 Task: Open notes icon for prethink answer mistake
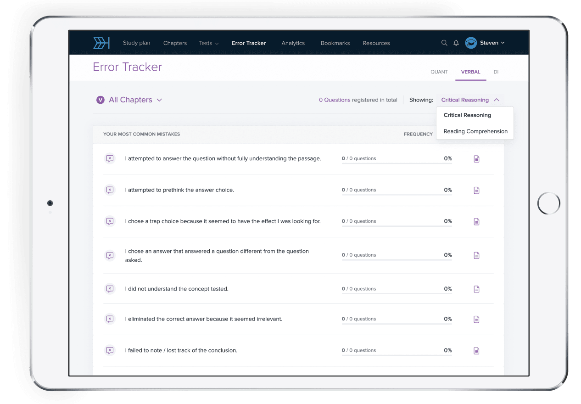coord(476,190)
